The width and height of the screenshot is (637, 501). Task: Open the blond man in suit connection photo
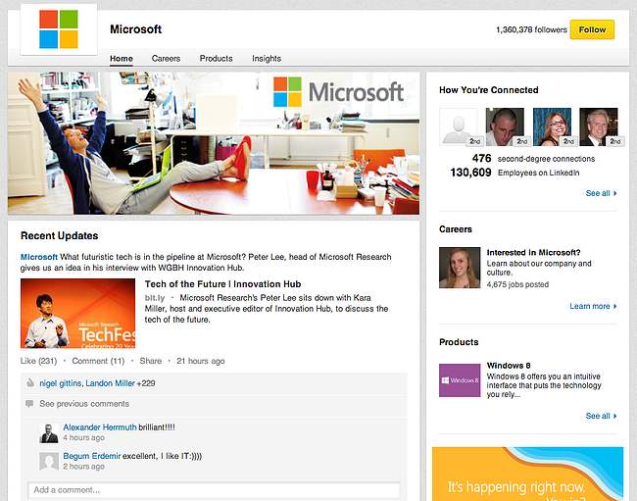click(599, 126)
